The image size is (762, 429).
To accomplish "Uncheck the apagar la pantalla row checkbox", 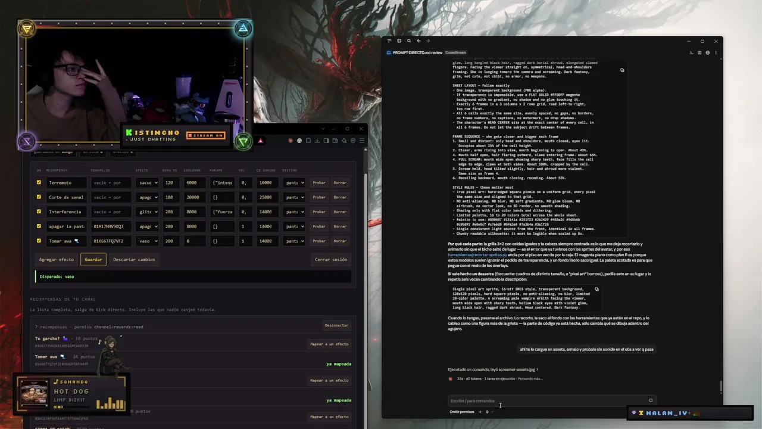I will click(39, 226).
